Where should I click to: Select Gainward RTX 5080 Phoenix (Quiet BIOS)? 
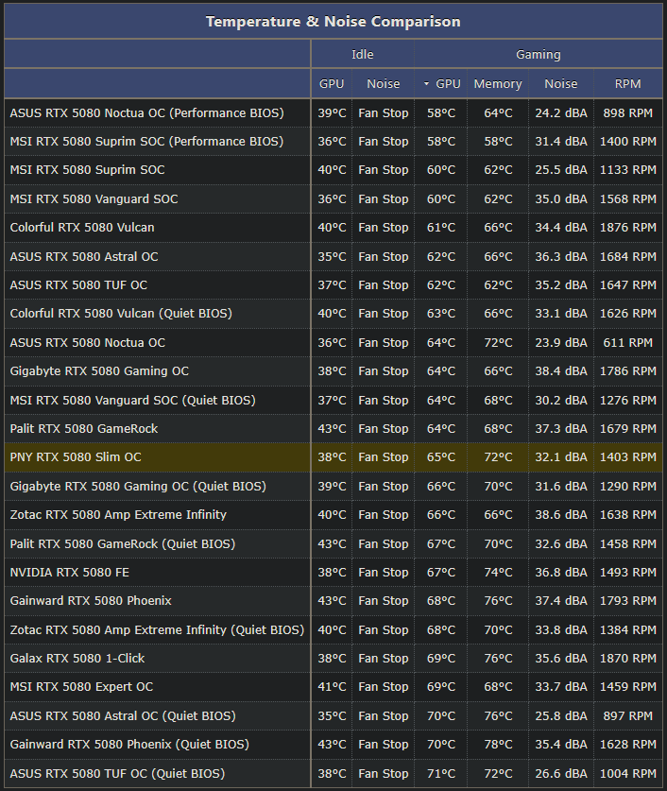point(129,745)
